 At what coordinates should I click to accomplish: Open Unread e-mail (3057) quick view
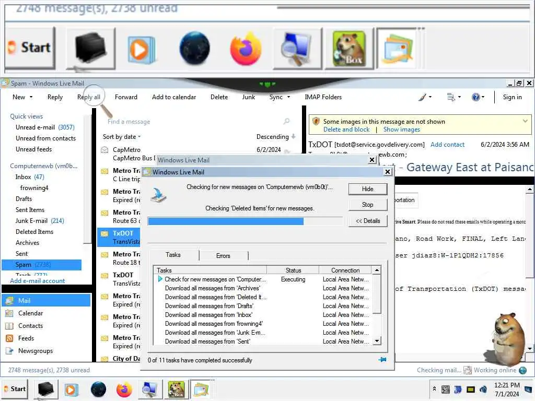(x=45, y=127)
